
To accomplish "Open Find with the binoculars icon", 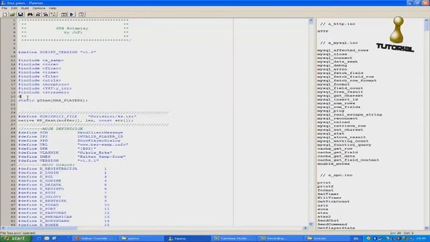I will (x=30, y=14).
